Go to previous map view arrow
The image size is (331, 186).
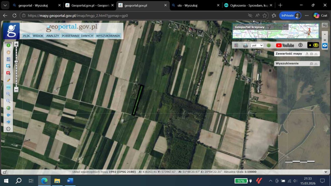tap(8, 115)
